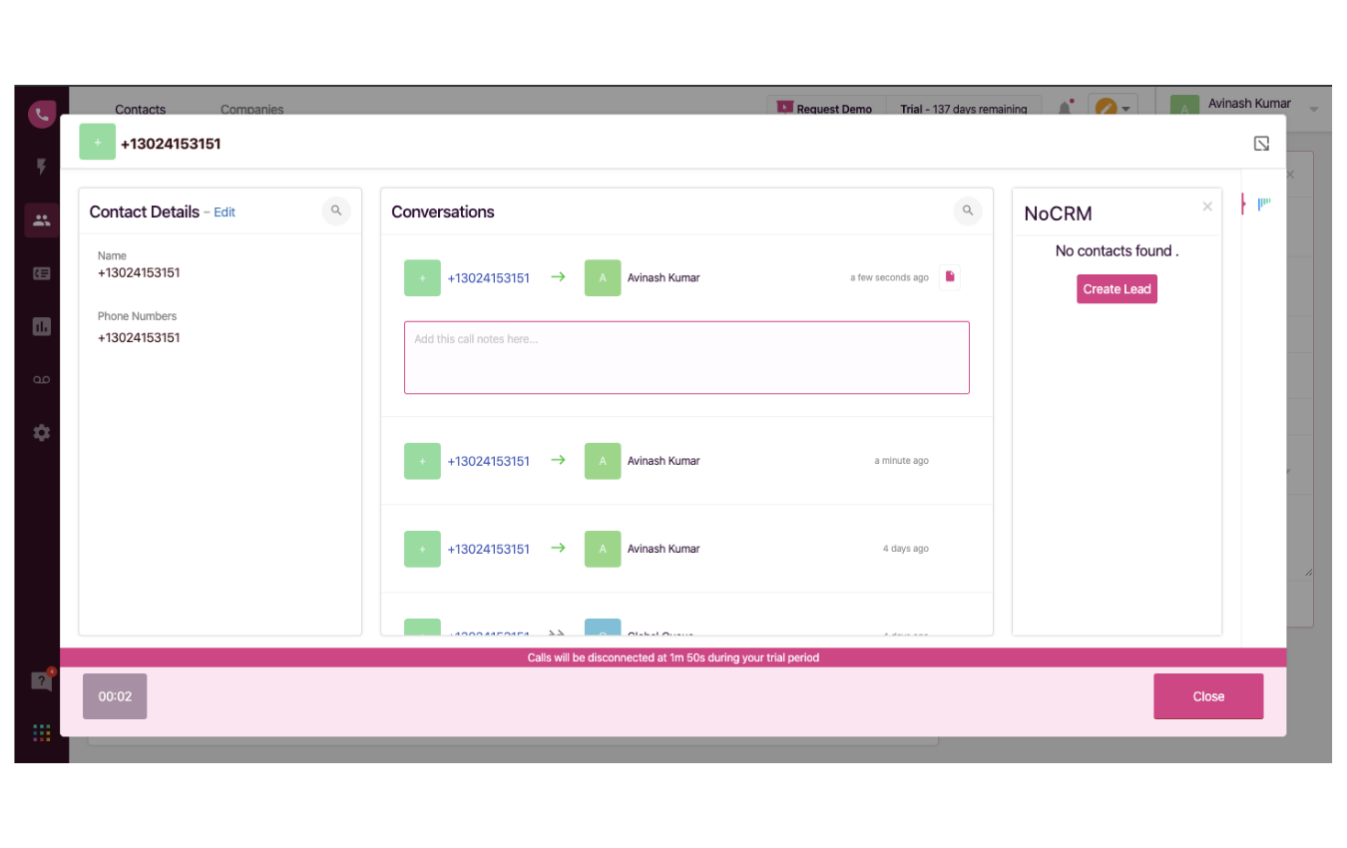Open the Edit link next to Contact Details

pos(224,212)
